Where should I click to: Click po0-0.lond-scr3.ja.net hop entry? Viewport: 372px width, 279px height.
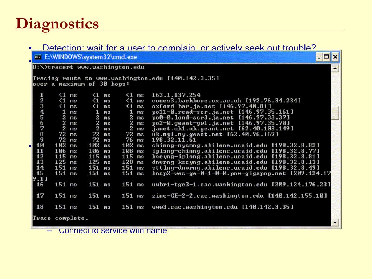click(221, 117)
